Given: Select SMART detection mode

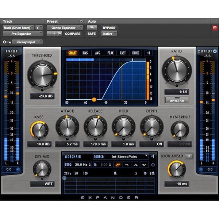Looking at the screenshot, I should point(72,53).
